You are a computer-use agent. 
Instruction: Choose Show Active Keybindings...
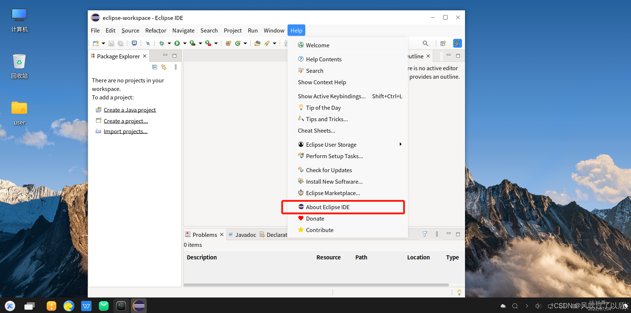tap(348, 96)
